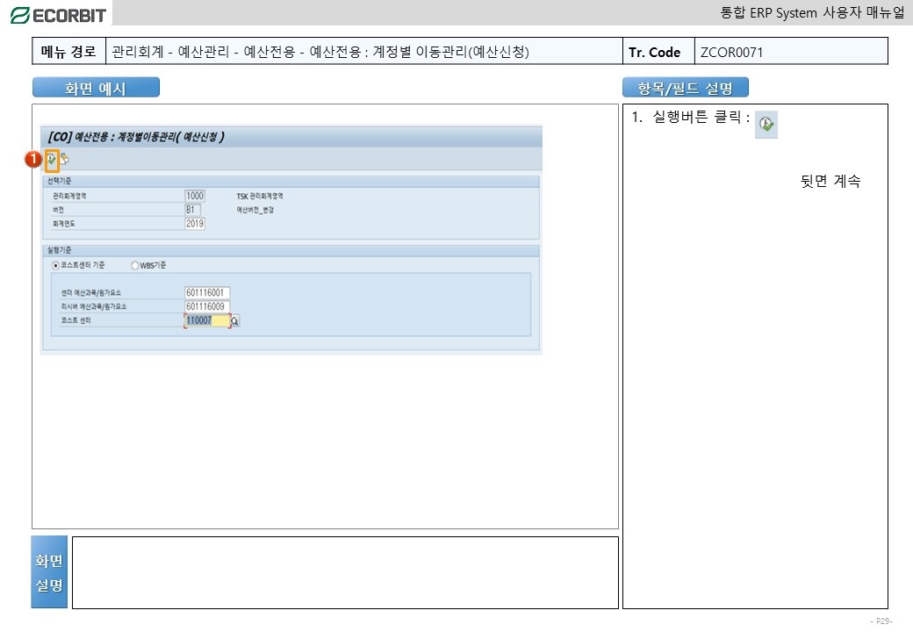The height and width of the screenshot is (632, 913).
Task: Click the 버전 field showing B1
Action: point(192,210)
